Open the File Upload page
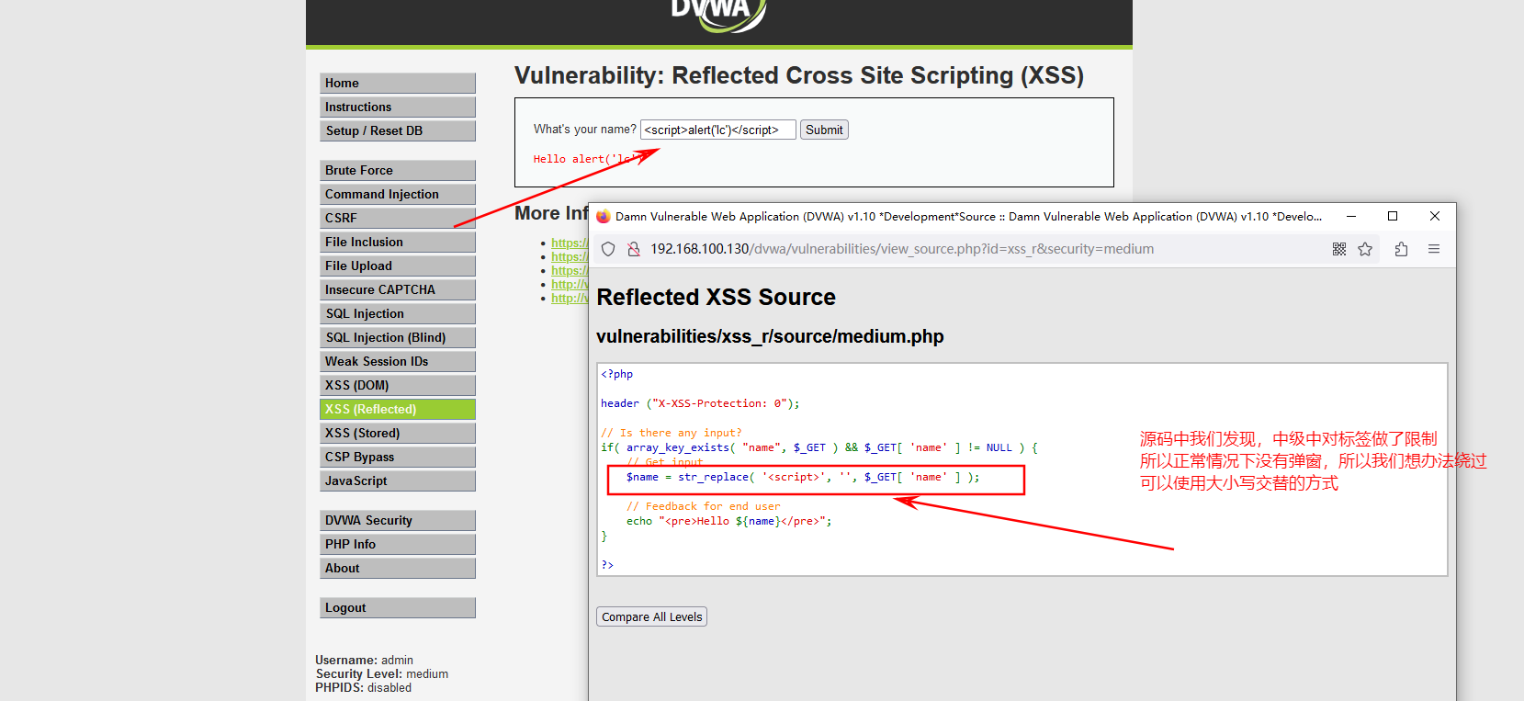 pyautogui.click(x=398, y=266)
